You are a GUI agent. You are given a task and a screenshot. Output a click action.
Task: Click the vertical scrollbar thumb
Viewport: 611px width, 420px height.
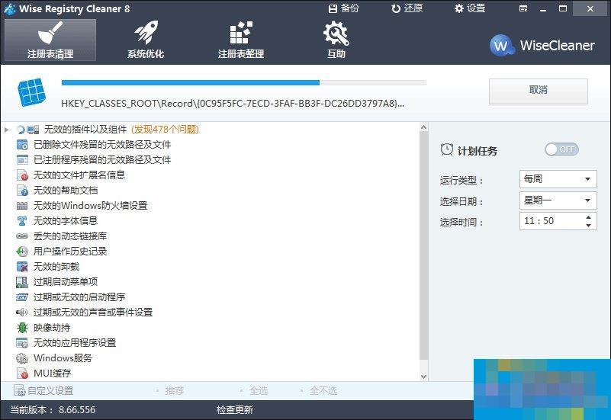[423, 245]
